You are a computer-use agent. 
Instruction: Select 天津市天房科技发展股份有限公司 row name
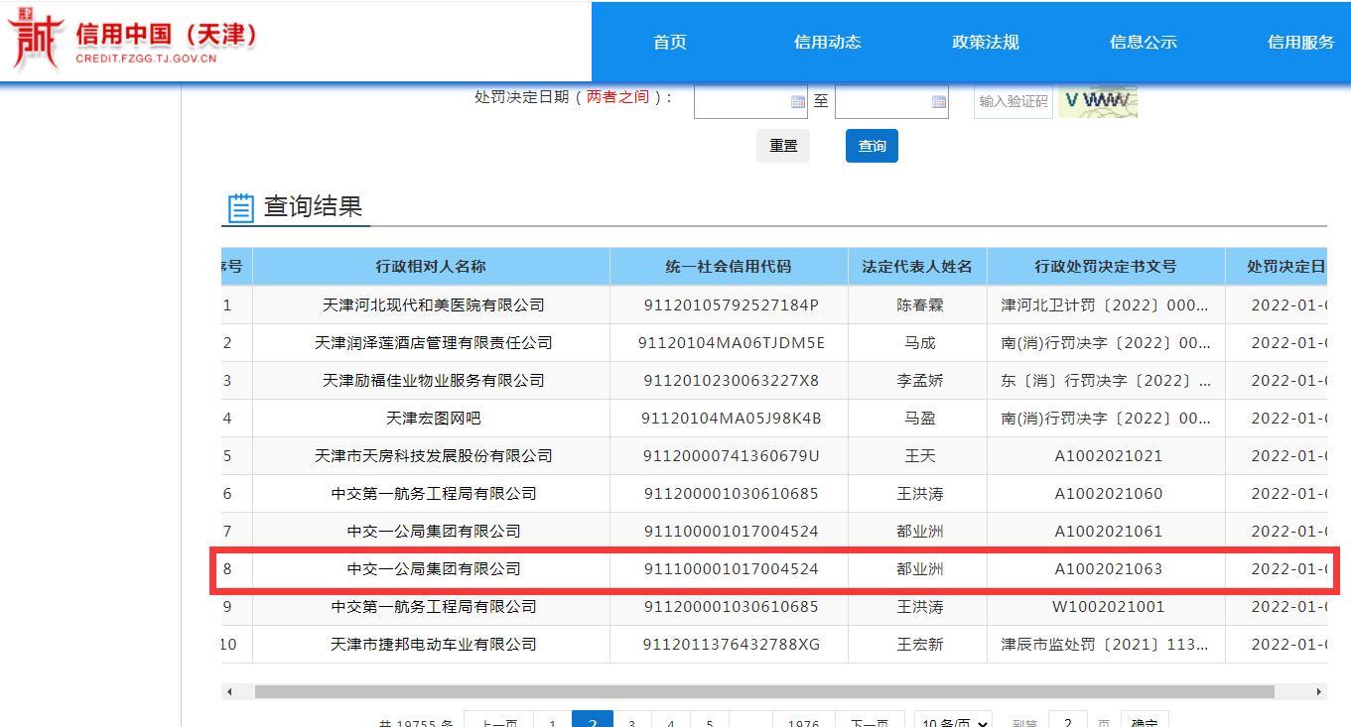tap(434, 456)
